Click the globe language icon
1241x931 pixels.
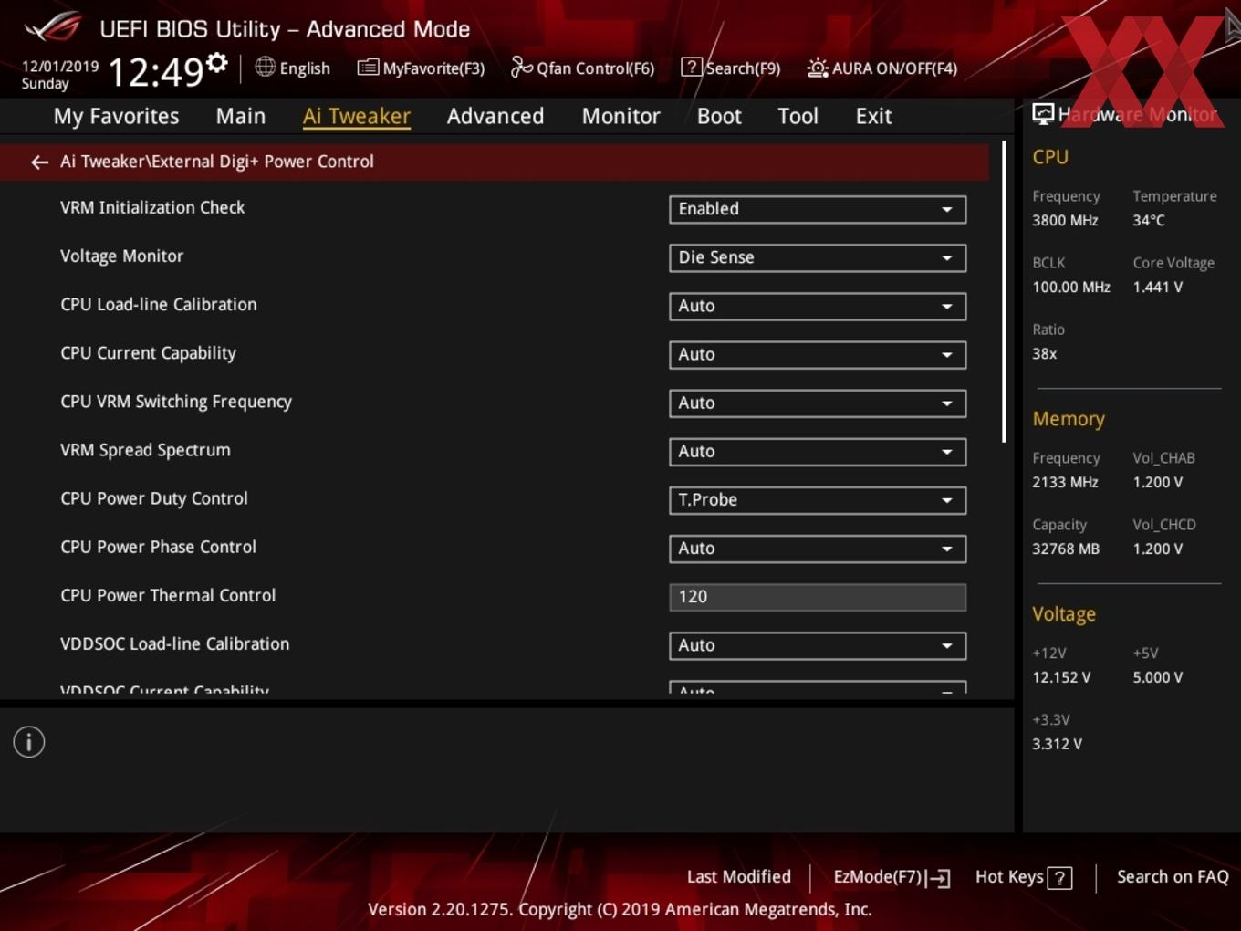coord(265,67)
